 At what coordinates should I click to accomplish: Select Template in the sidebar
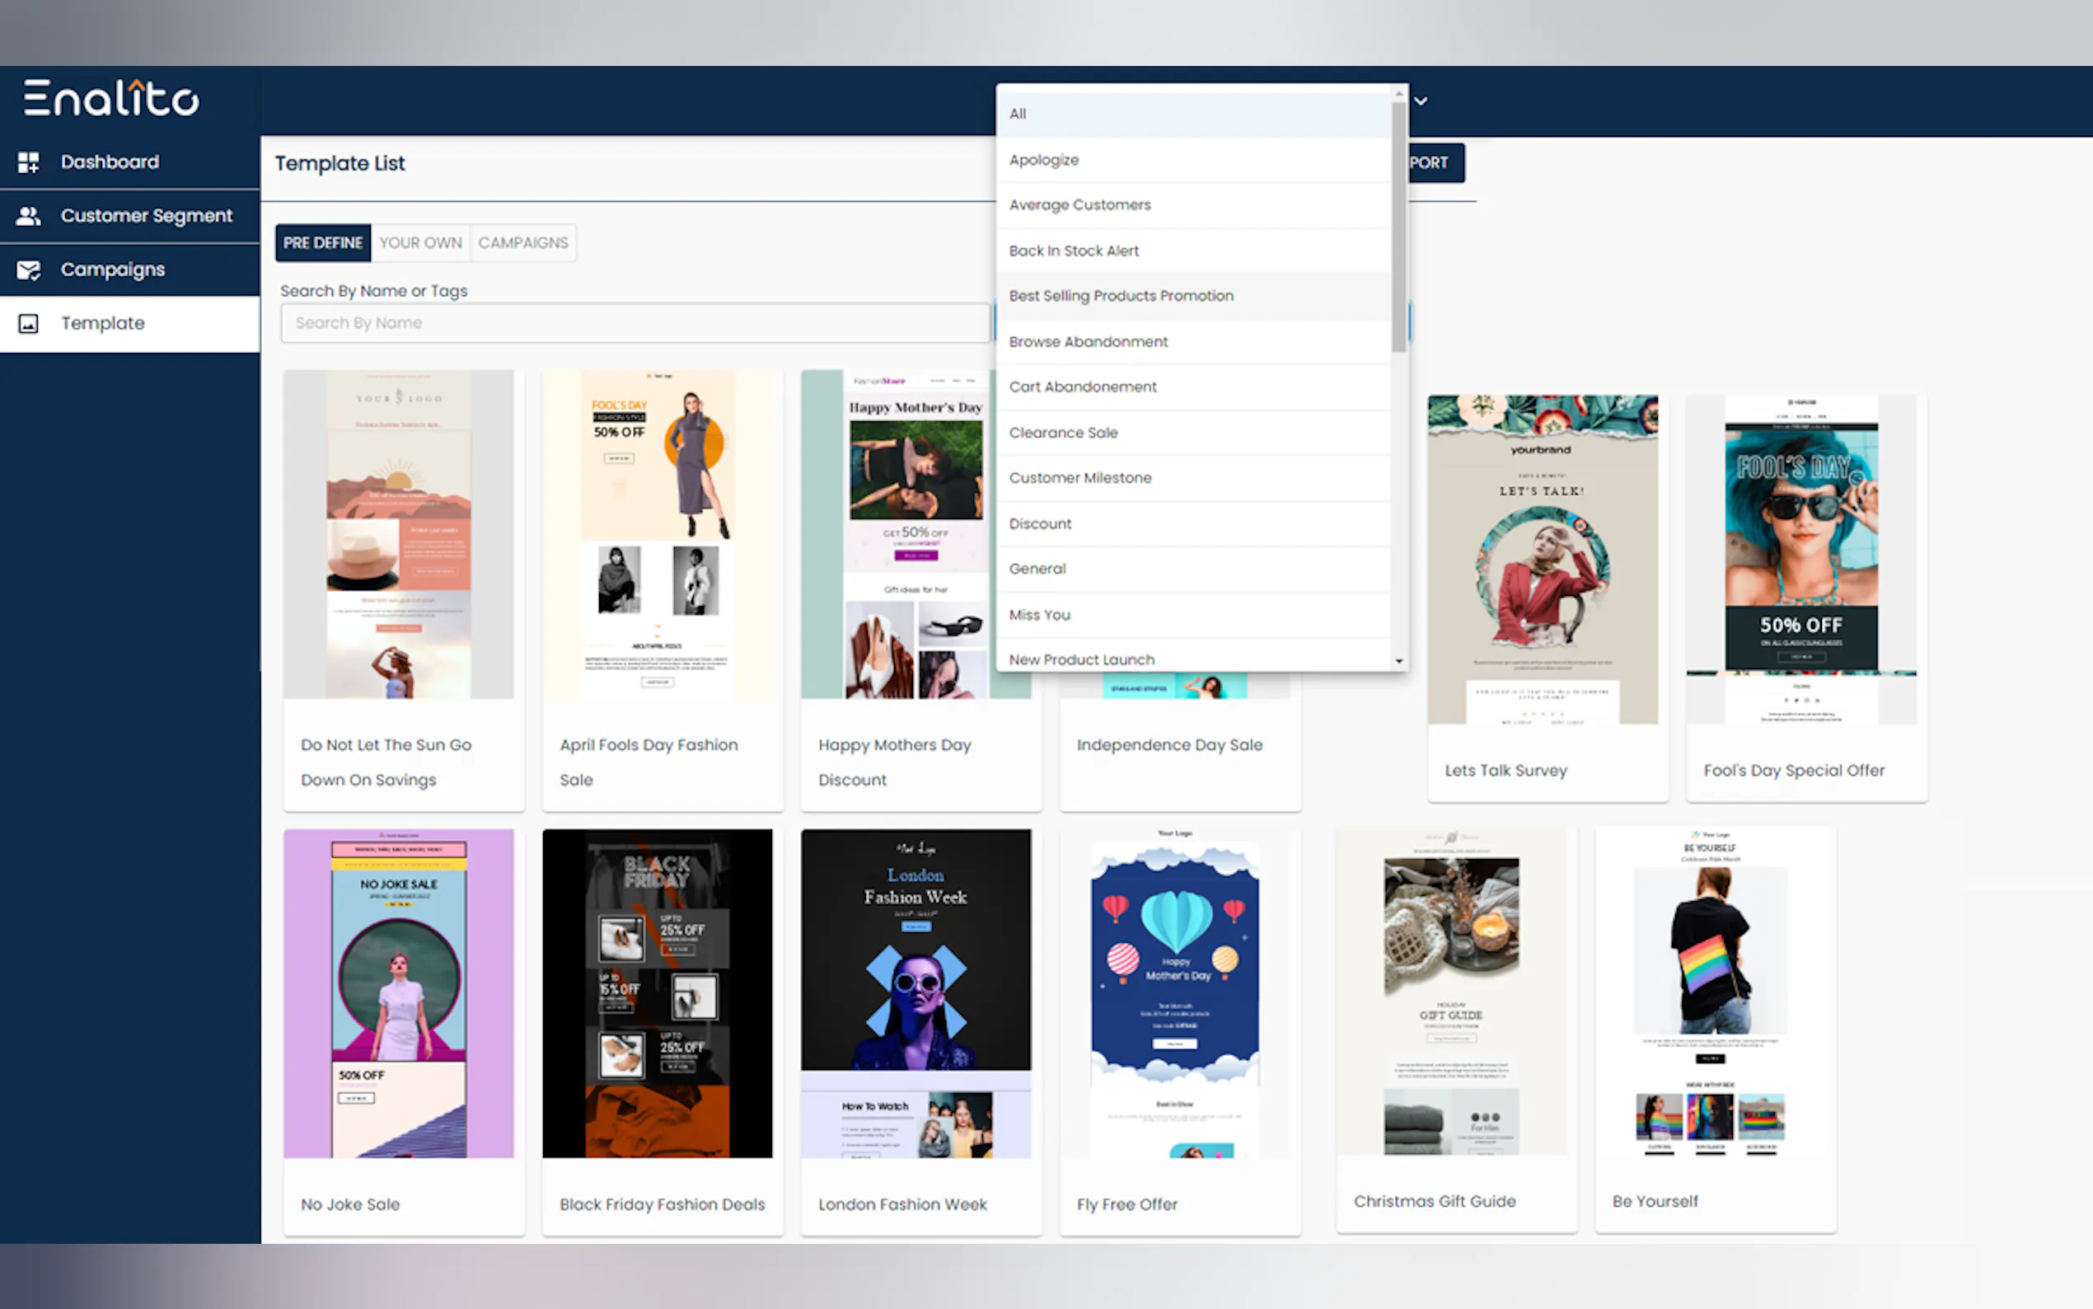click(130, 323)
